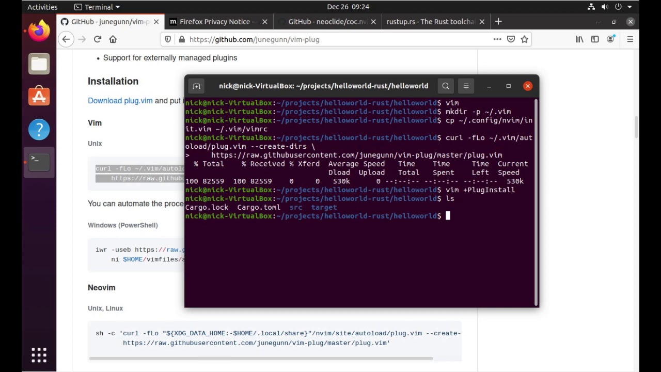Viewport: 661px width, 372px height.
Task: Save page to Pocket
Action: pos(511,39)
